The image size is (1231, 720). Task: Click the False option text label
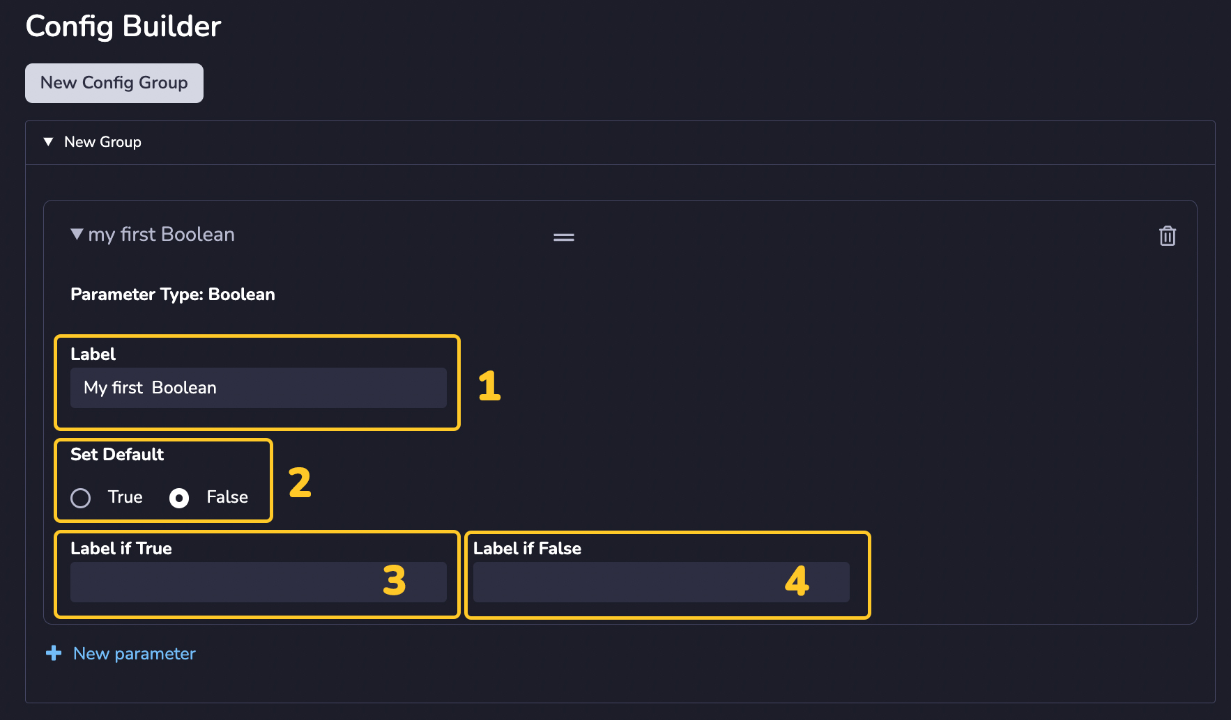click(227, 497)
